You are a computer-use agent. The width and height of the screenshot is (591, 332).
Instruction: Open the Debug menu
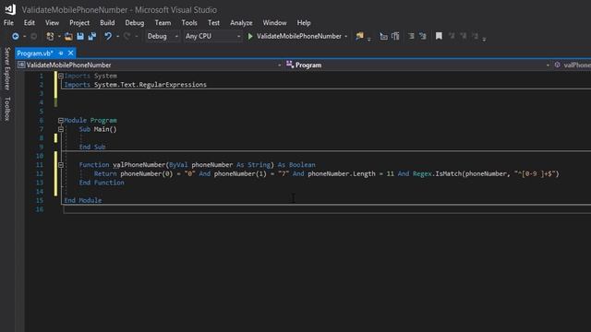pyautogui.click(x=135, y=22)
